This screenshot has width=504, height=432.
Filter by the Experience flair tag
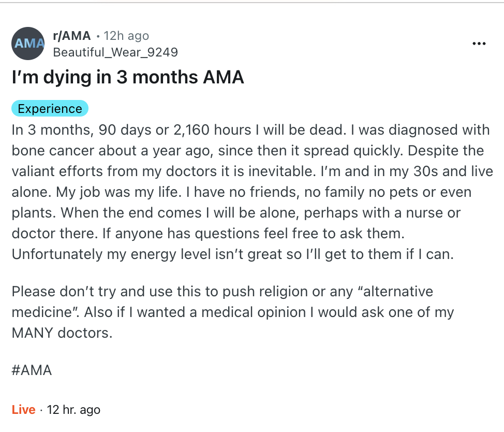click(50, 108)
